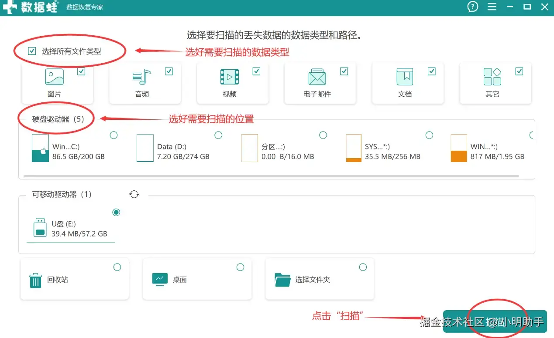Click the 39.4 MB/57.2 GB size text
Image resolution: width=554 pixels, height=338 pixels.
tap(79, 234)
